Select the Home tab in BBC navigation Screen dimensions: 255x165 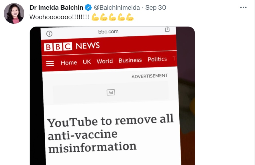point(69,63)
